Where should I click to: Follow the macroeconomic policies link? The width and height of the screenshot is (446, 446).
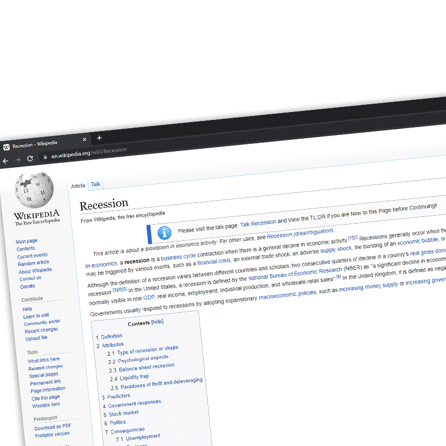[x=288, y=295]
